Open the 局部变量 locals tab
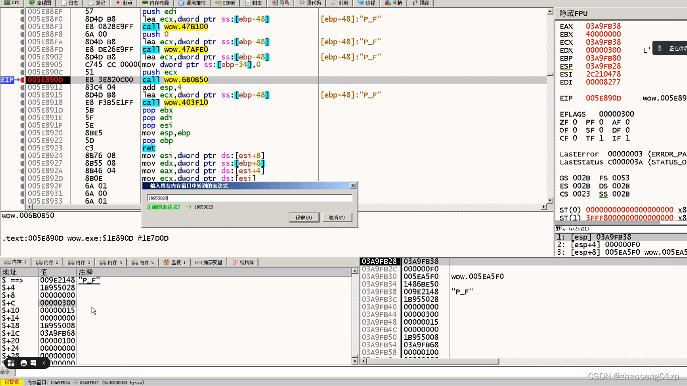Image resolution: width=687 pixels, height=386 pixels. tap(209, 262)
